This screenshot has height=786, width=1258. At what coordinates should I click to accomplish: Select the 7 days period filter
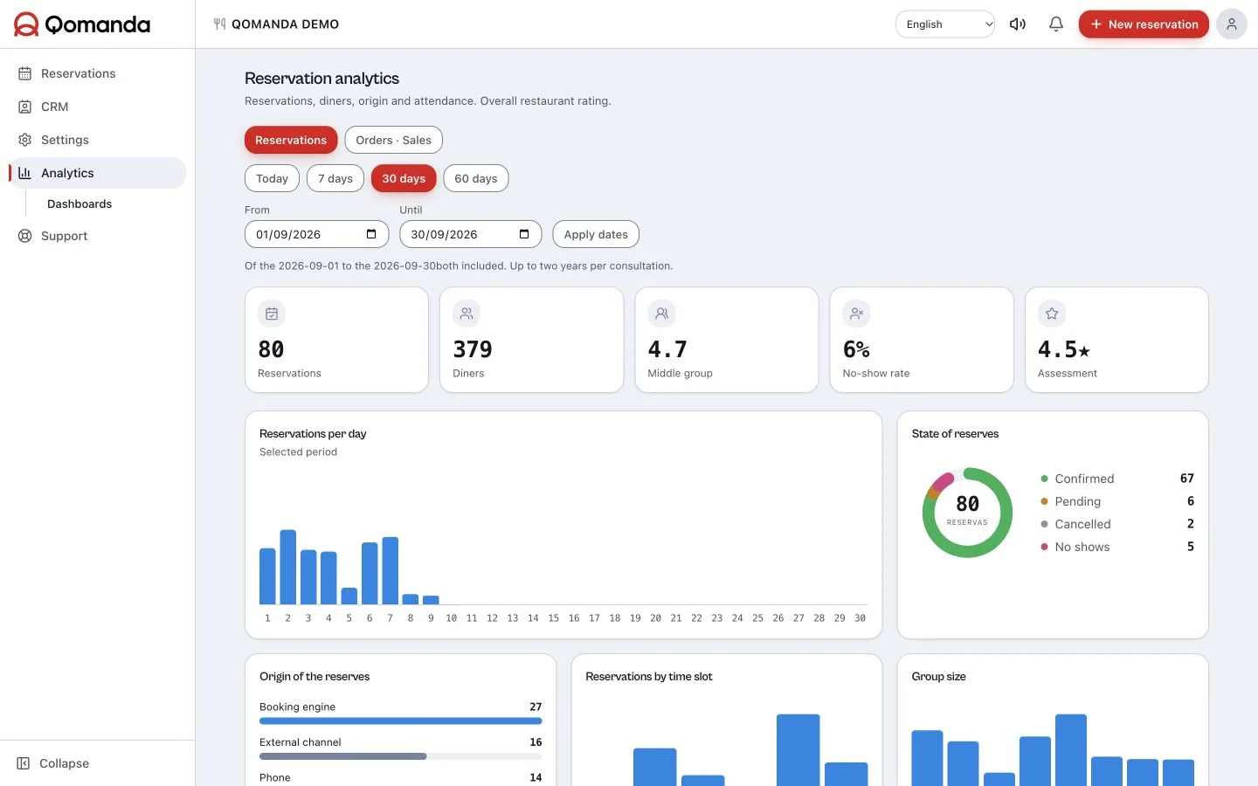click(x=335, y=178)
